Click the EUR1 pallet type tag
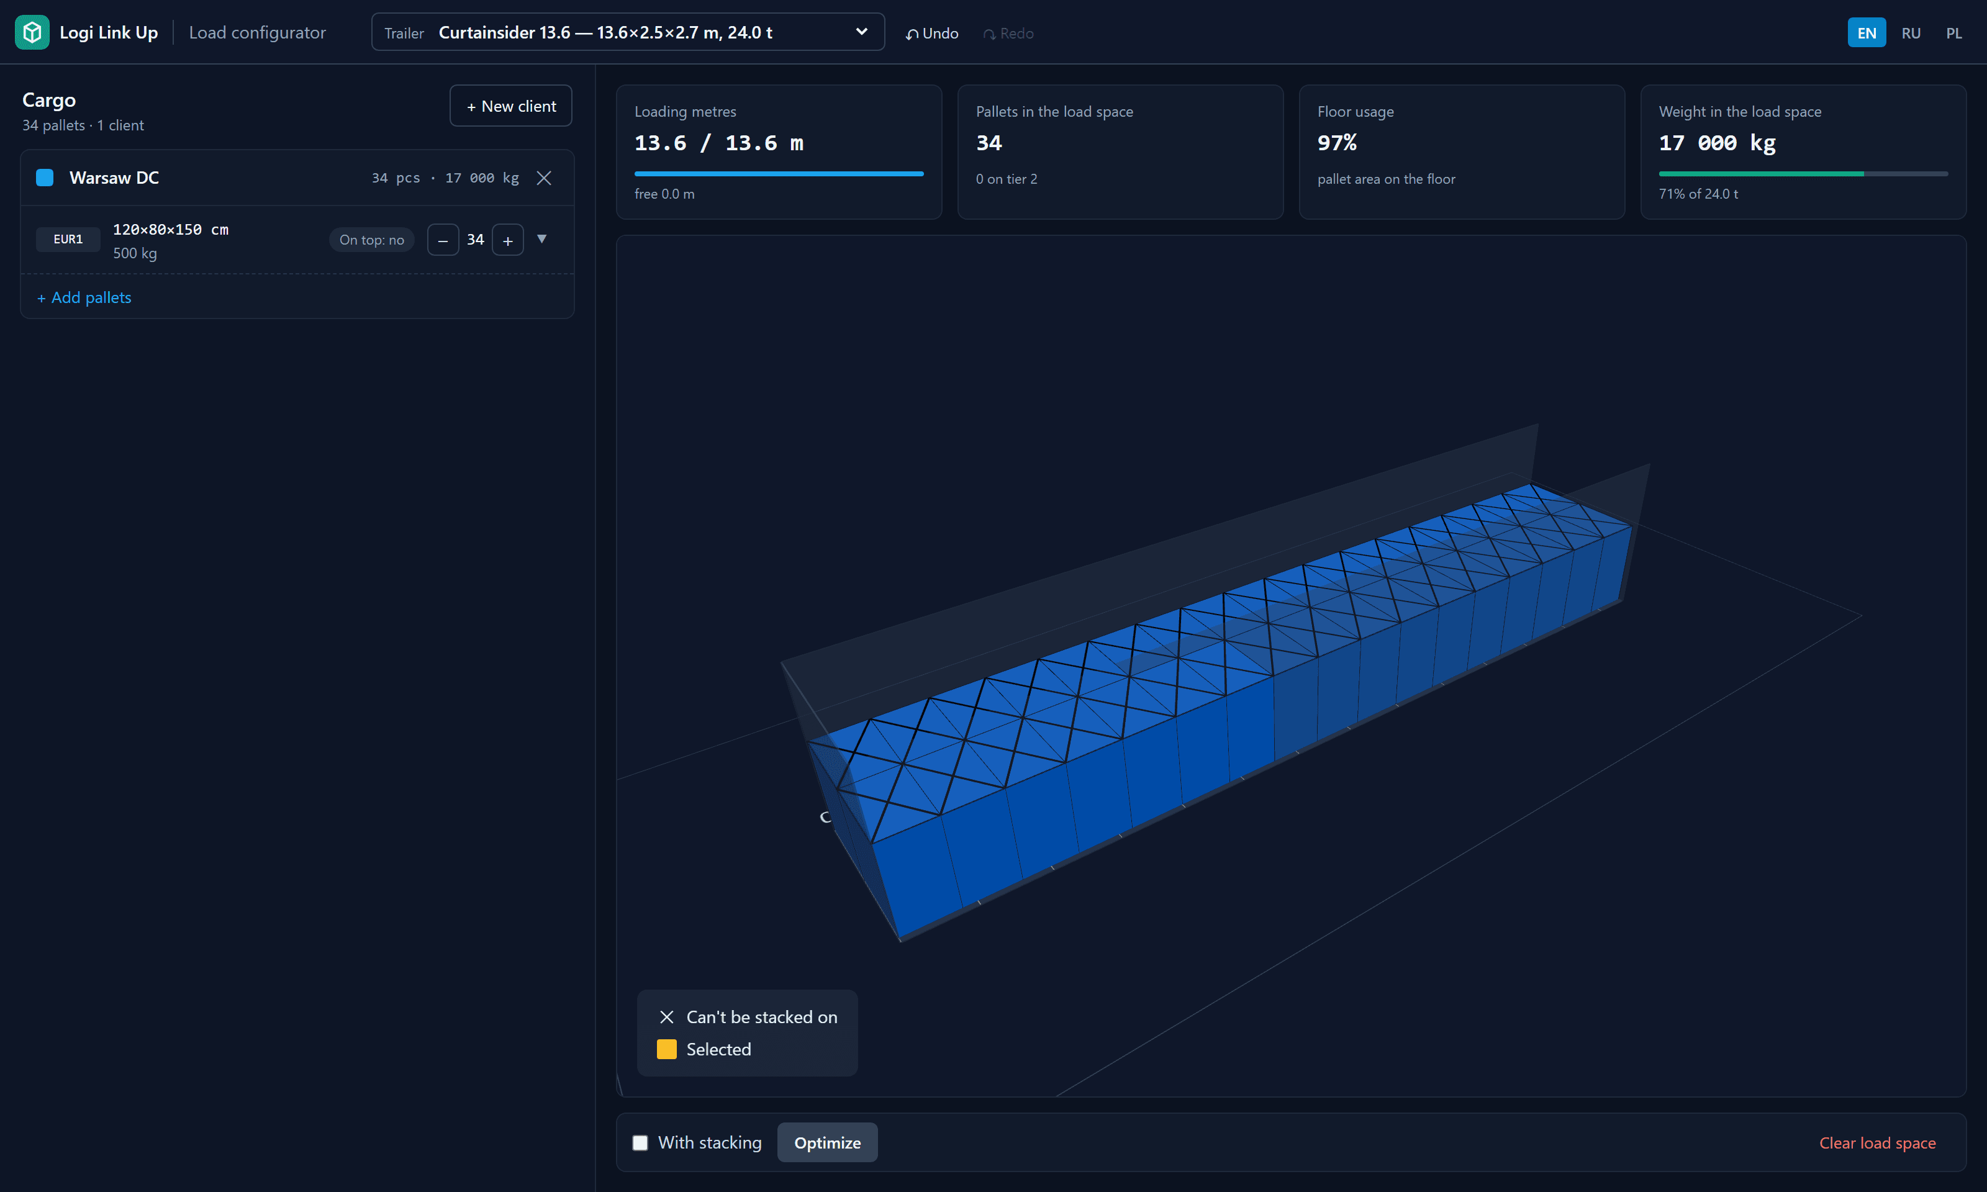 (x=68, y=240)
